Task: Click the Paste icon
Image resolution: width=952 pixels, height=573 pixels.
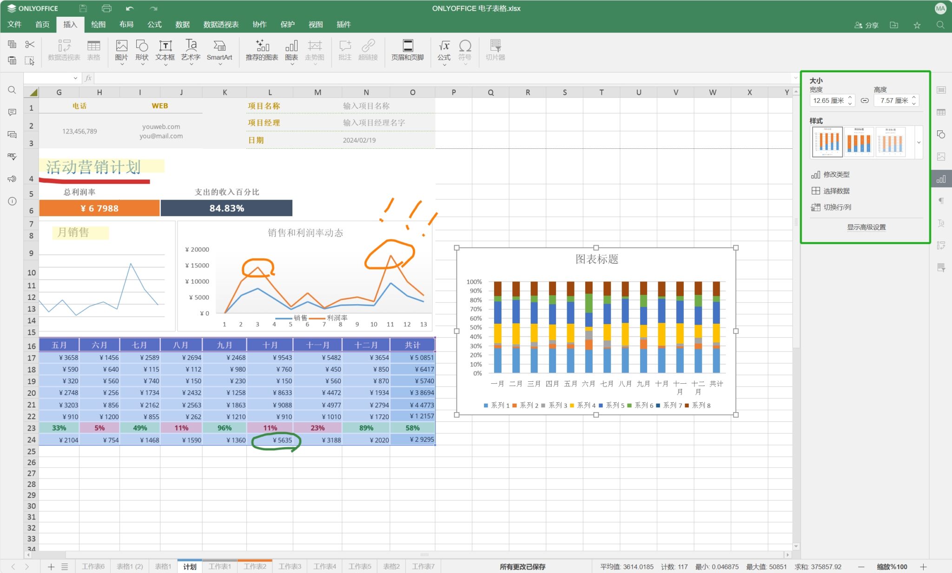Action: click(x=12, y=60)
